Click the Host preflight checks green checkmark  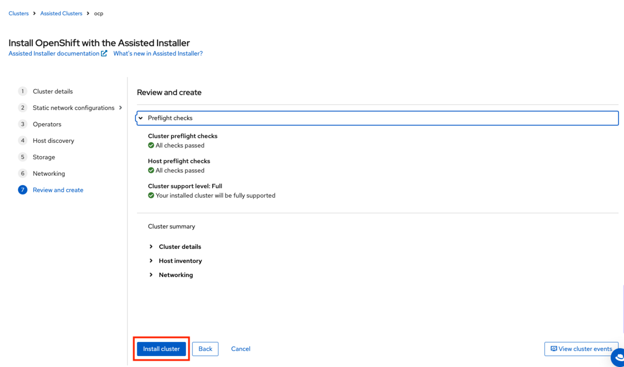tap(151, 171)
